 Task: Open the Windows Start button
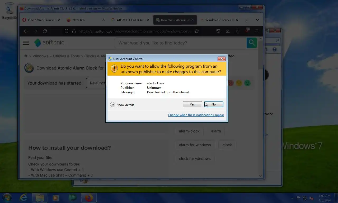coord(7,198)
